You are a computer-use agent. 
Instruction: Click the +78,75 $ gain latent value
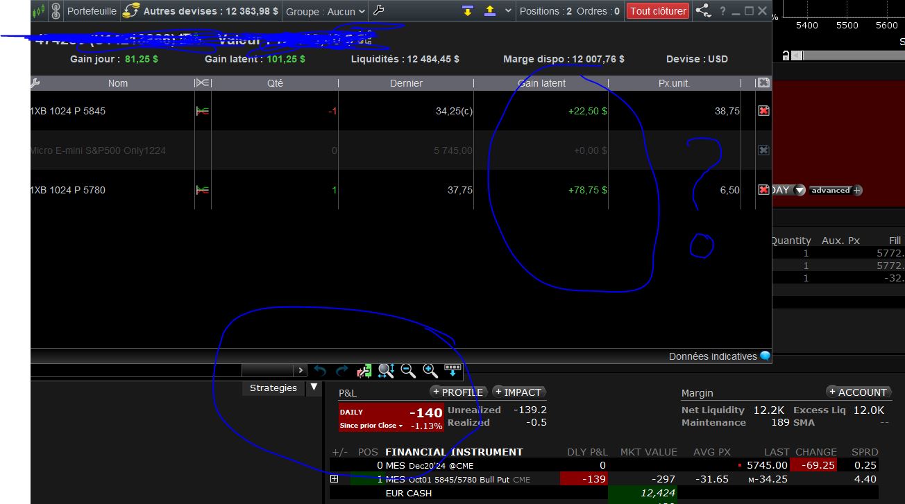587,190
